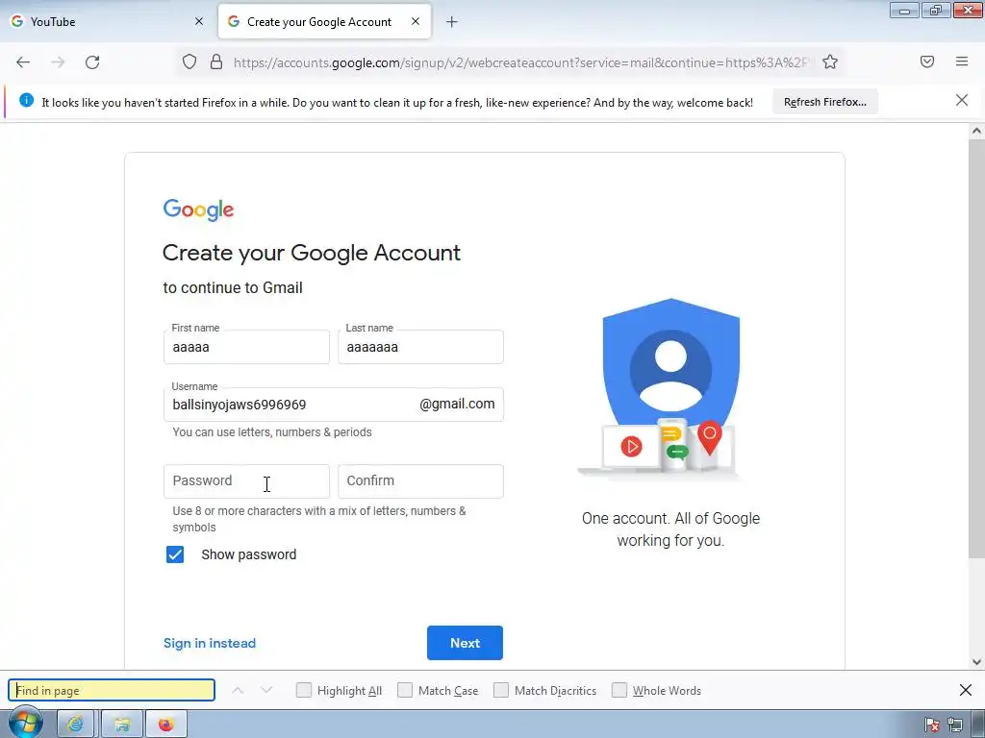The width and height of the screenshot is (985, 738).
Task: Save page to Pocket icon
Action: tap(926, 61)
